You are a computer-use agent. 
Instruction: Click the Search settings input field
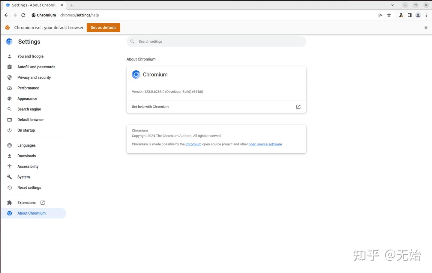[216, 41]
